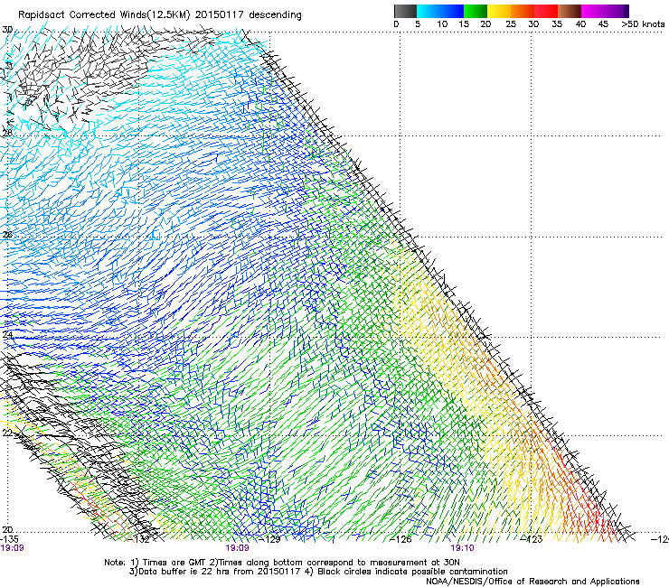Select the brown 35-40 knots legend swatch
Viewport: 669px width, 587px height.
[570, 11]
